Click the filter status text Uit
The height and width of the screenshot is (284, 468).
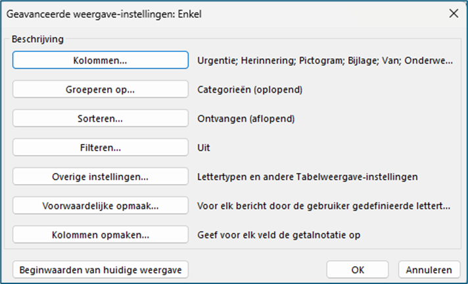tap(204, 148)
